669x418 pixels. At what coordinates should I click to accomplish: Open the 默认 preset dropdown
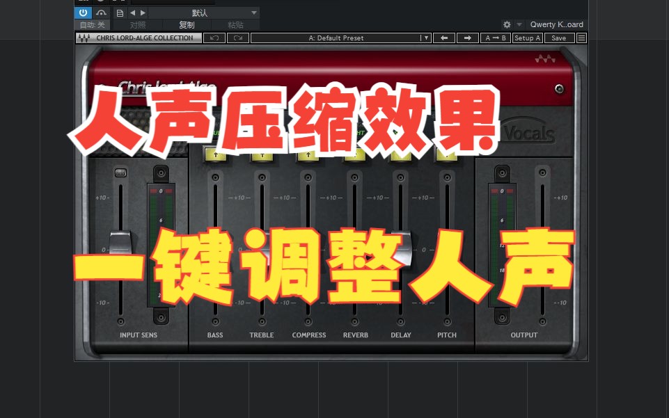click(x=199, y=13)
